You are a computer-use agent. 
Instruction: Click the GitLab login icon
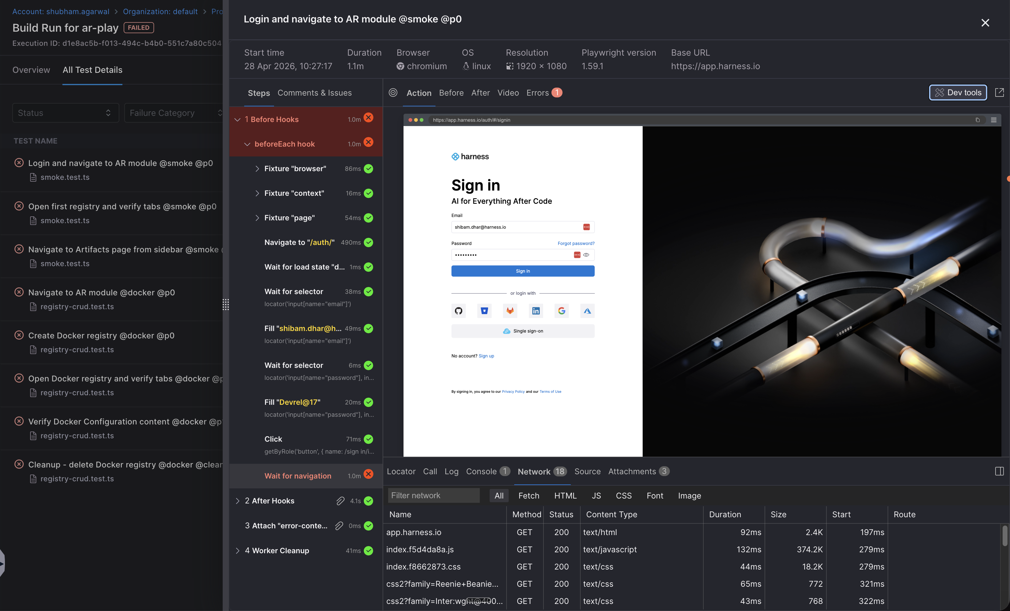coord(510,311)
